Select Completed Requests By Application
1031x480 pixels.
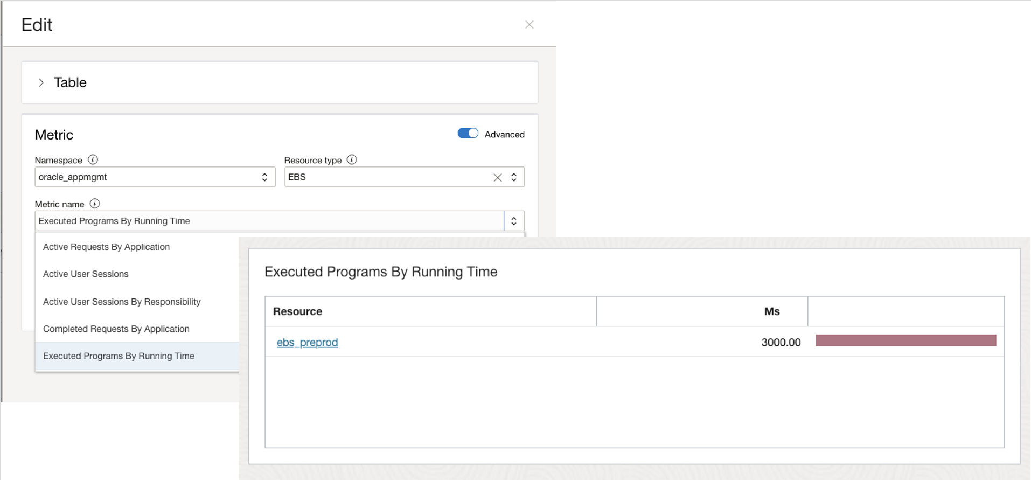coord(116,329)
